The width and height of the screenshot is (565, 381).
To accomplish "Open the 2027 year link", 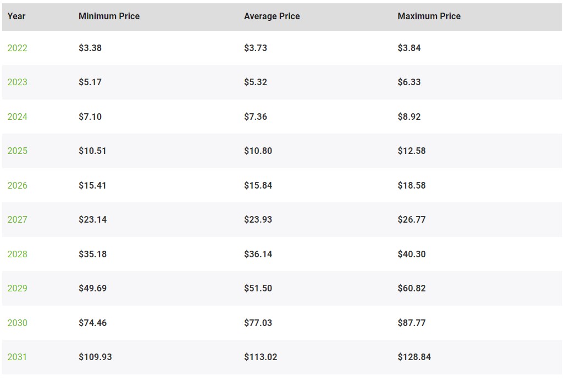I will 17,219.
